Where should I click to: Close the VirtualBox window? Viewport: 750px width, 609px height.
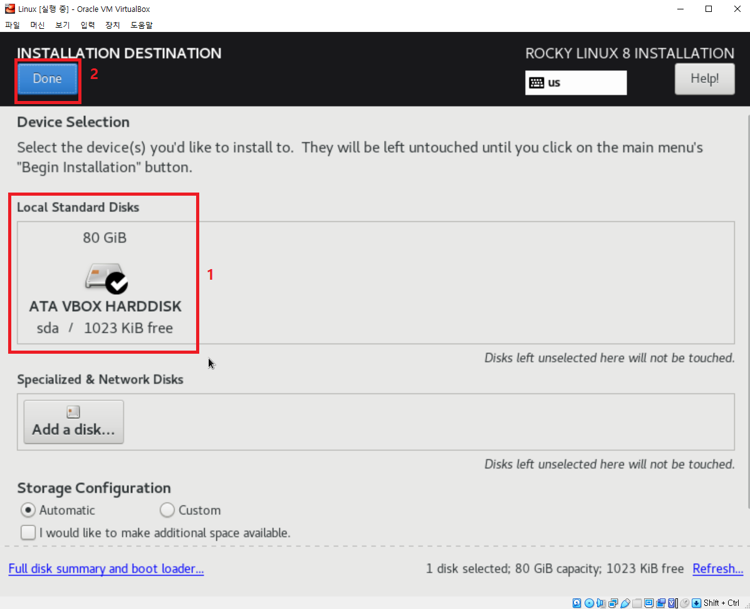(737, 9)
